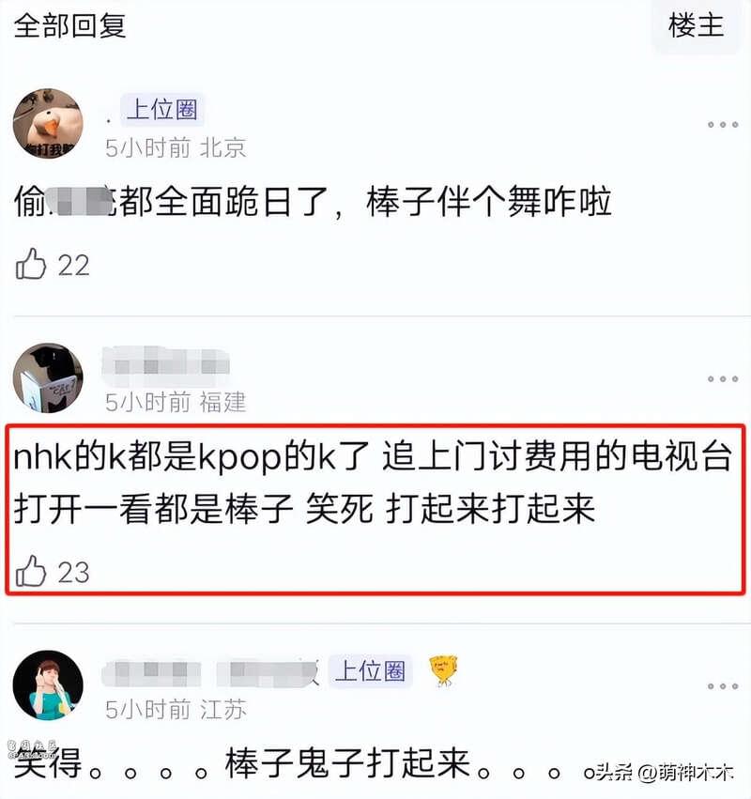Open more options for the Fujian comment

(723, 378)
